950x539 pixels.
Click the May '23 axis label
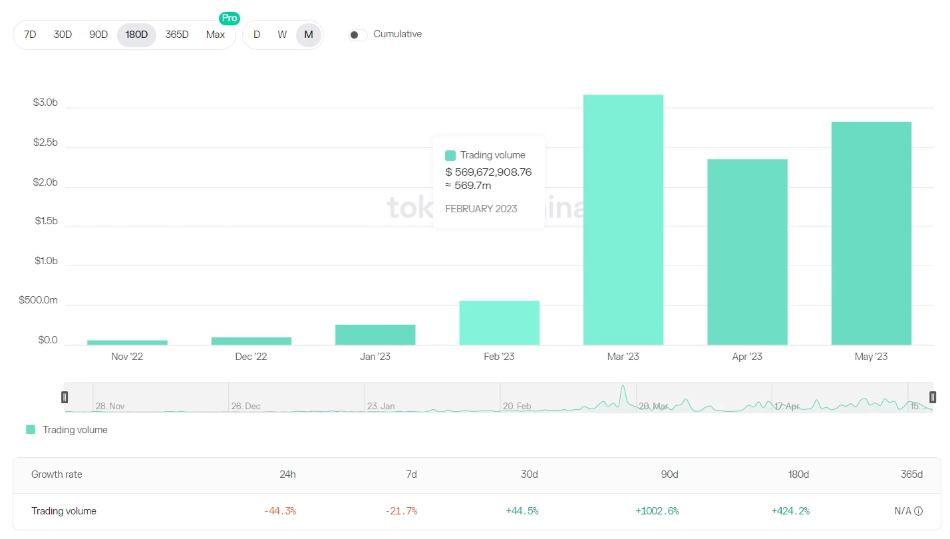point(871,357)
